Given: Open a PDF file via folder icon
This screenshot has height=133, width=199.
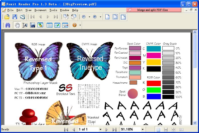Looking at the screenshot, I should click(7, 17).
